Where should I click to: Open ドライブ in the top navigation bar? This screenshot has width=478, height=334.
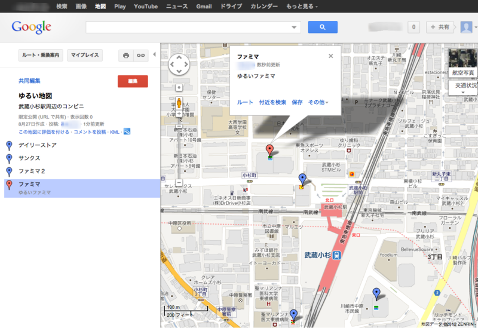pos(231,6)
